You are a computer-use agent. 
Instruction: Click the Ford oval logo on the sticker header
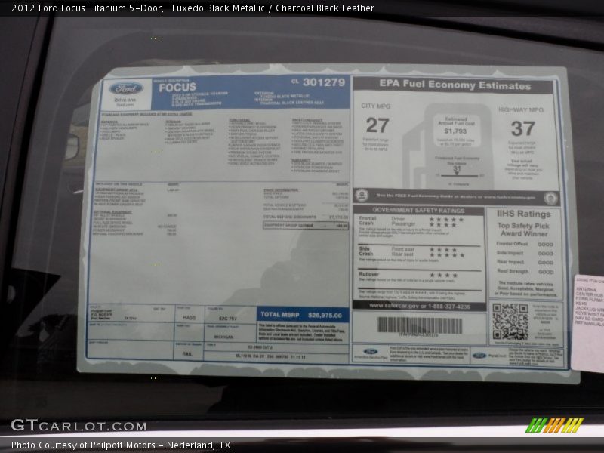click(125, 88)
